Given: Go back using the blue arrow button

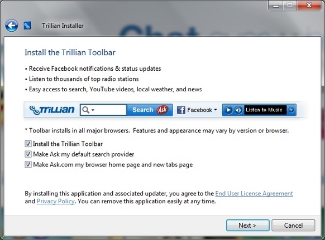Looking at the screenshot, I should pos(12,26).
